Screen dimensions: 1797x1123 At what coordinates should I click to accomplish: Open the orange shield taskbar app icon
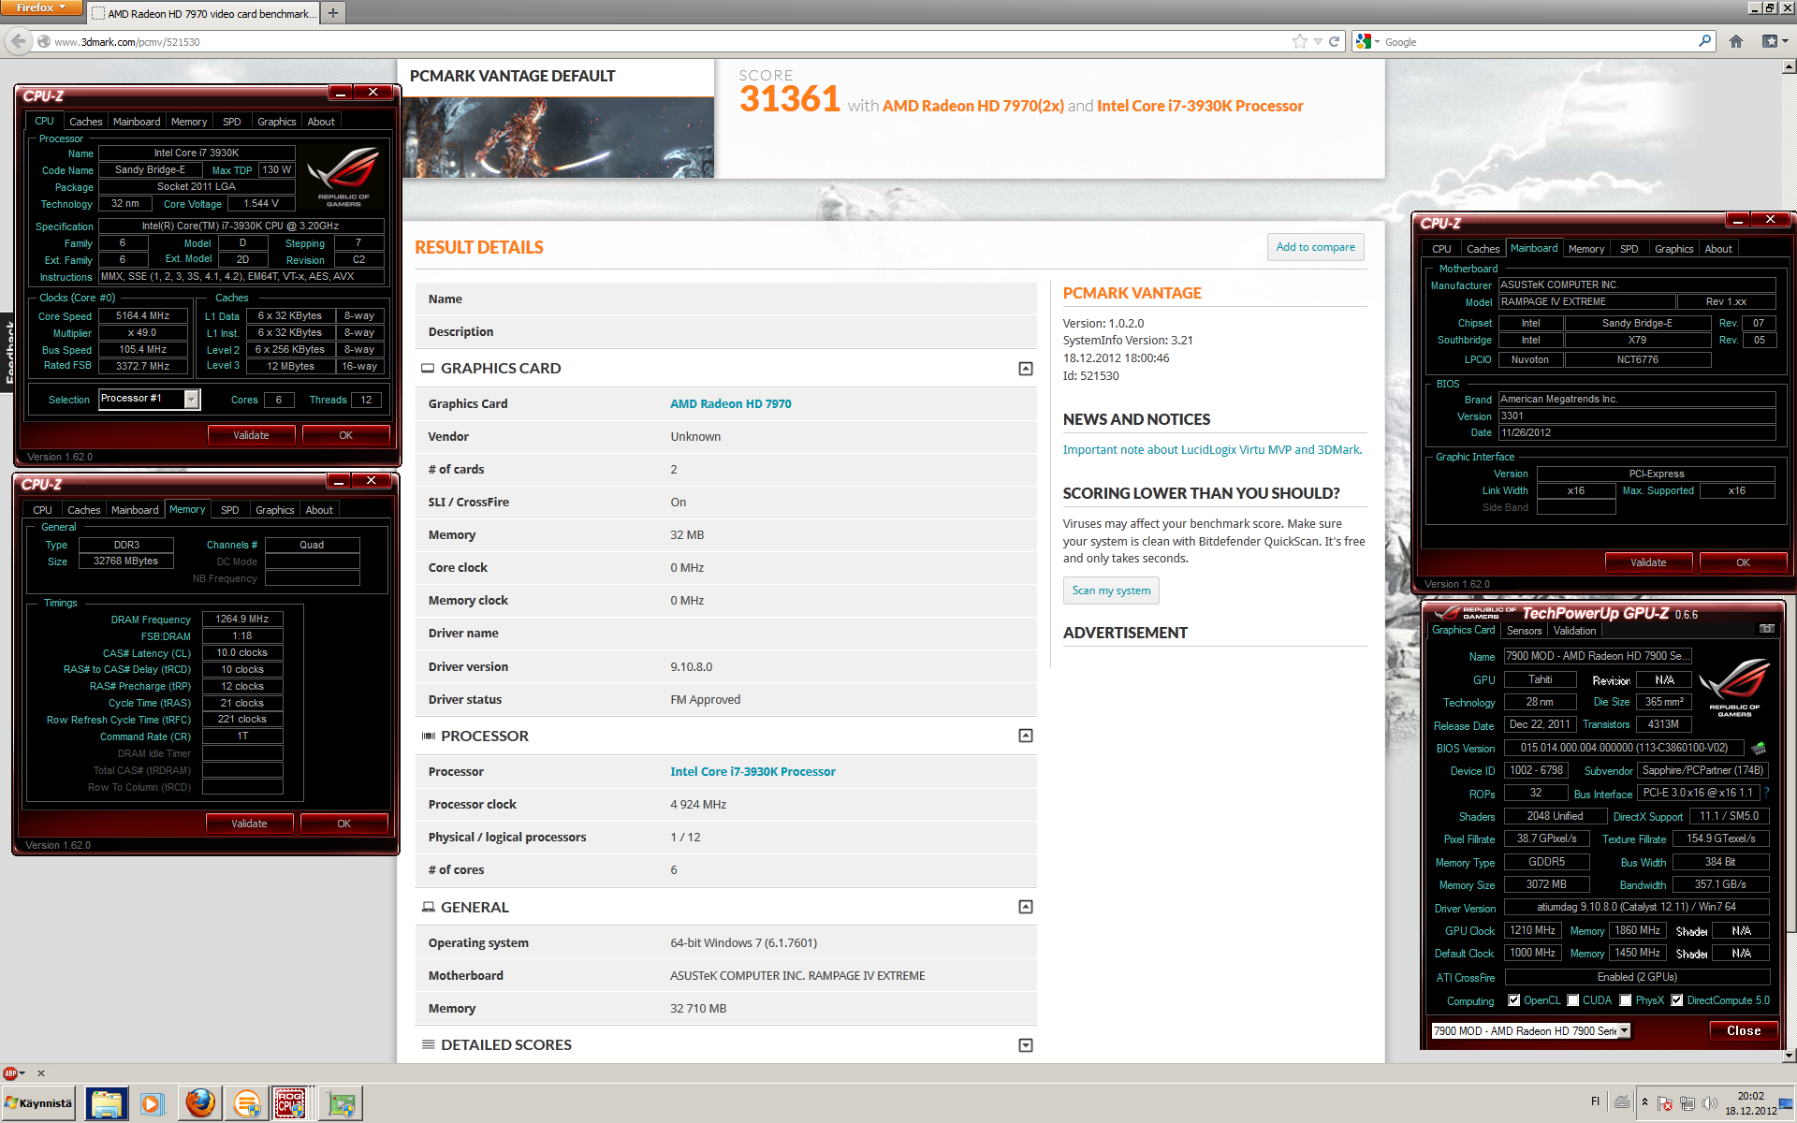pyautogui.click(x=246, y=1103)
